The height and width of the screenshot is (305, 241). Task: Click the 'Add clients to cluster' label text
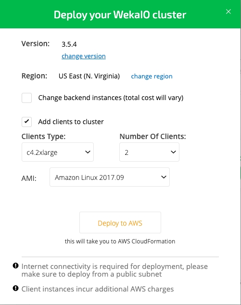pos(71,122)
